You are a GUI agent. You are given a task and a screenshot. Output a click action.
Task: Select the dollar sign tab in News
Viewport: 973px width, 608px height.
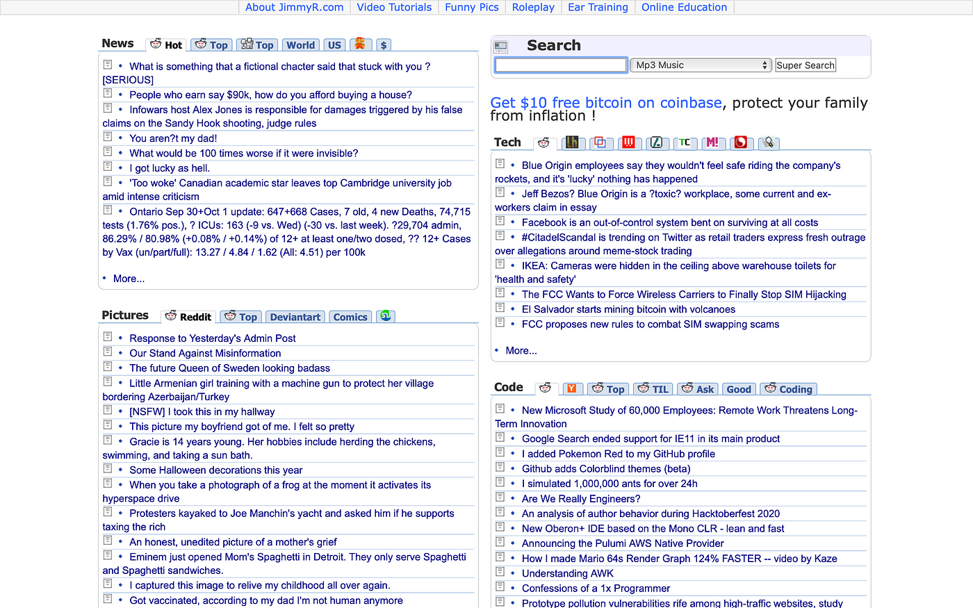pos(384,44)
